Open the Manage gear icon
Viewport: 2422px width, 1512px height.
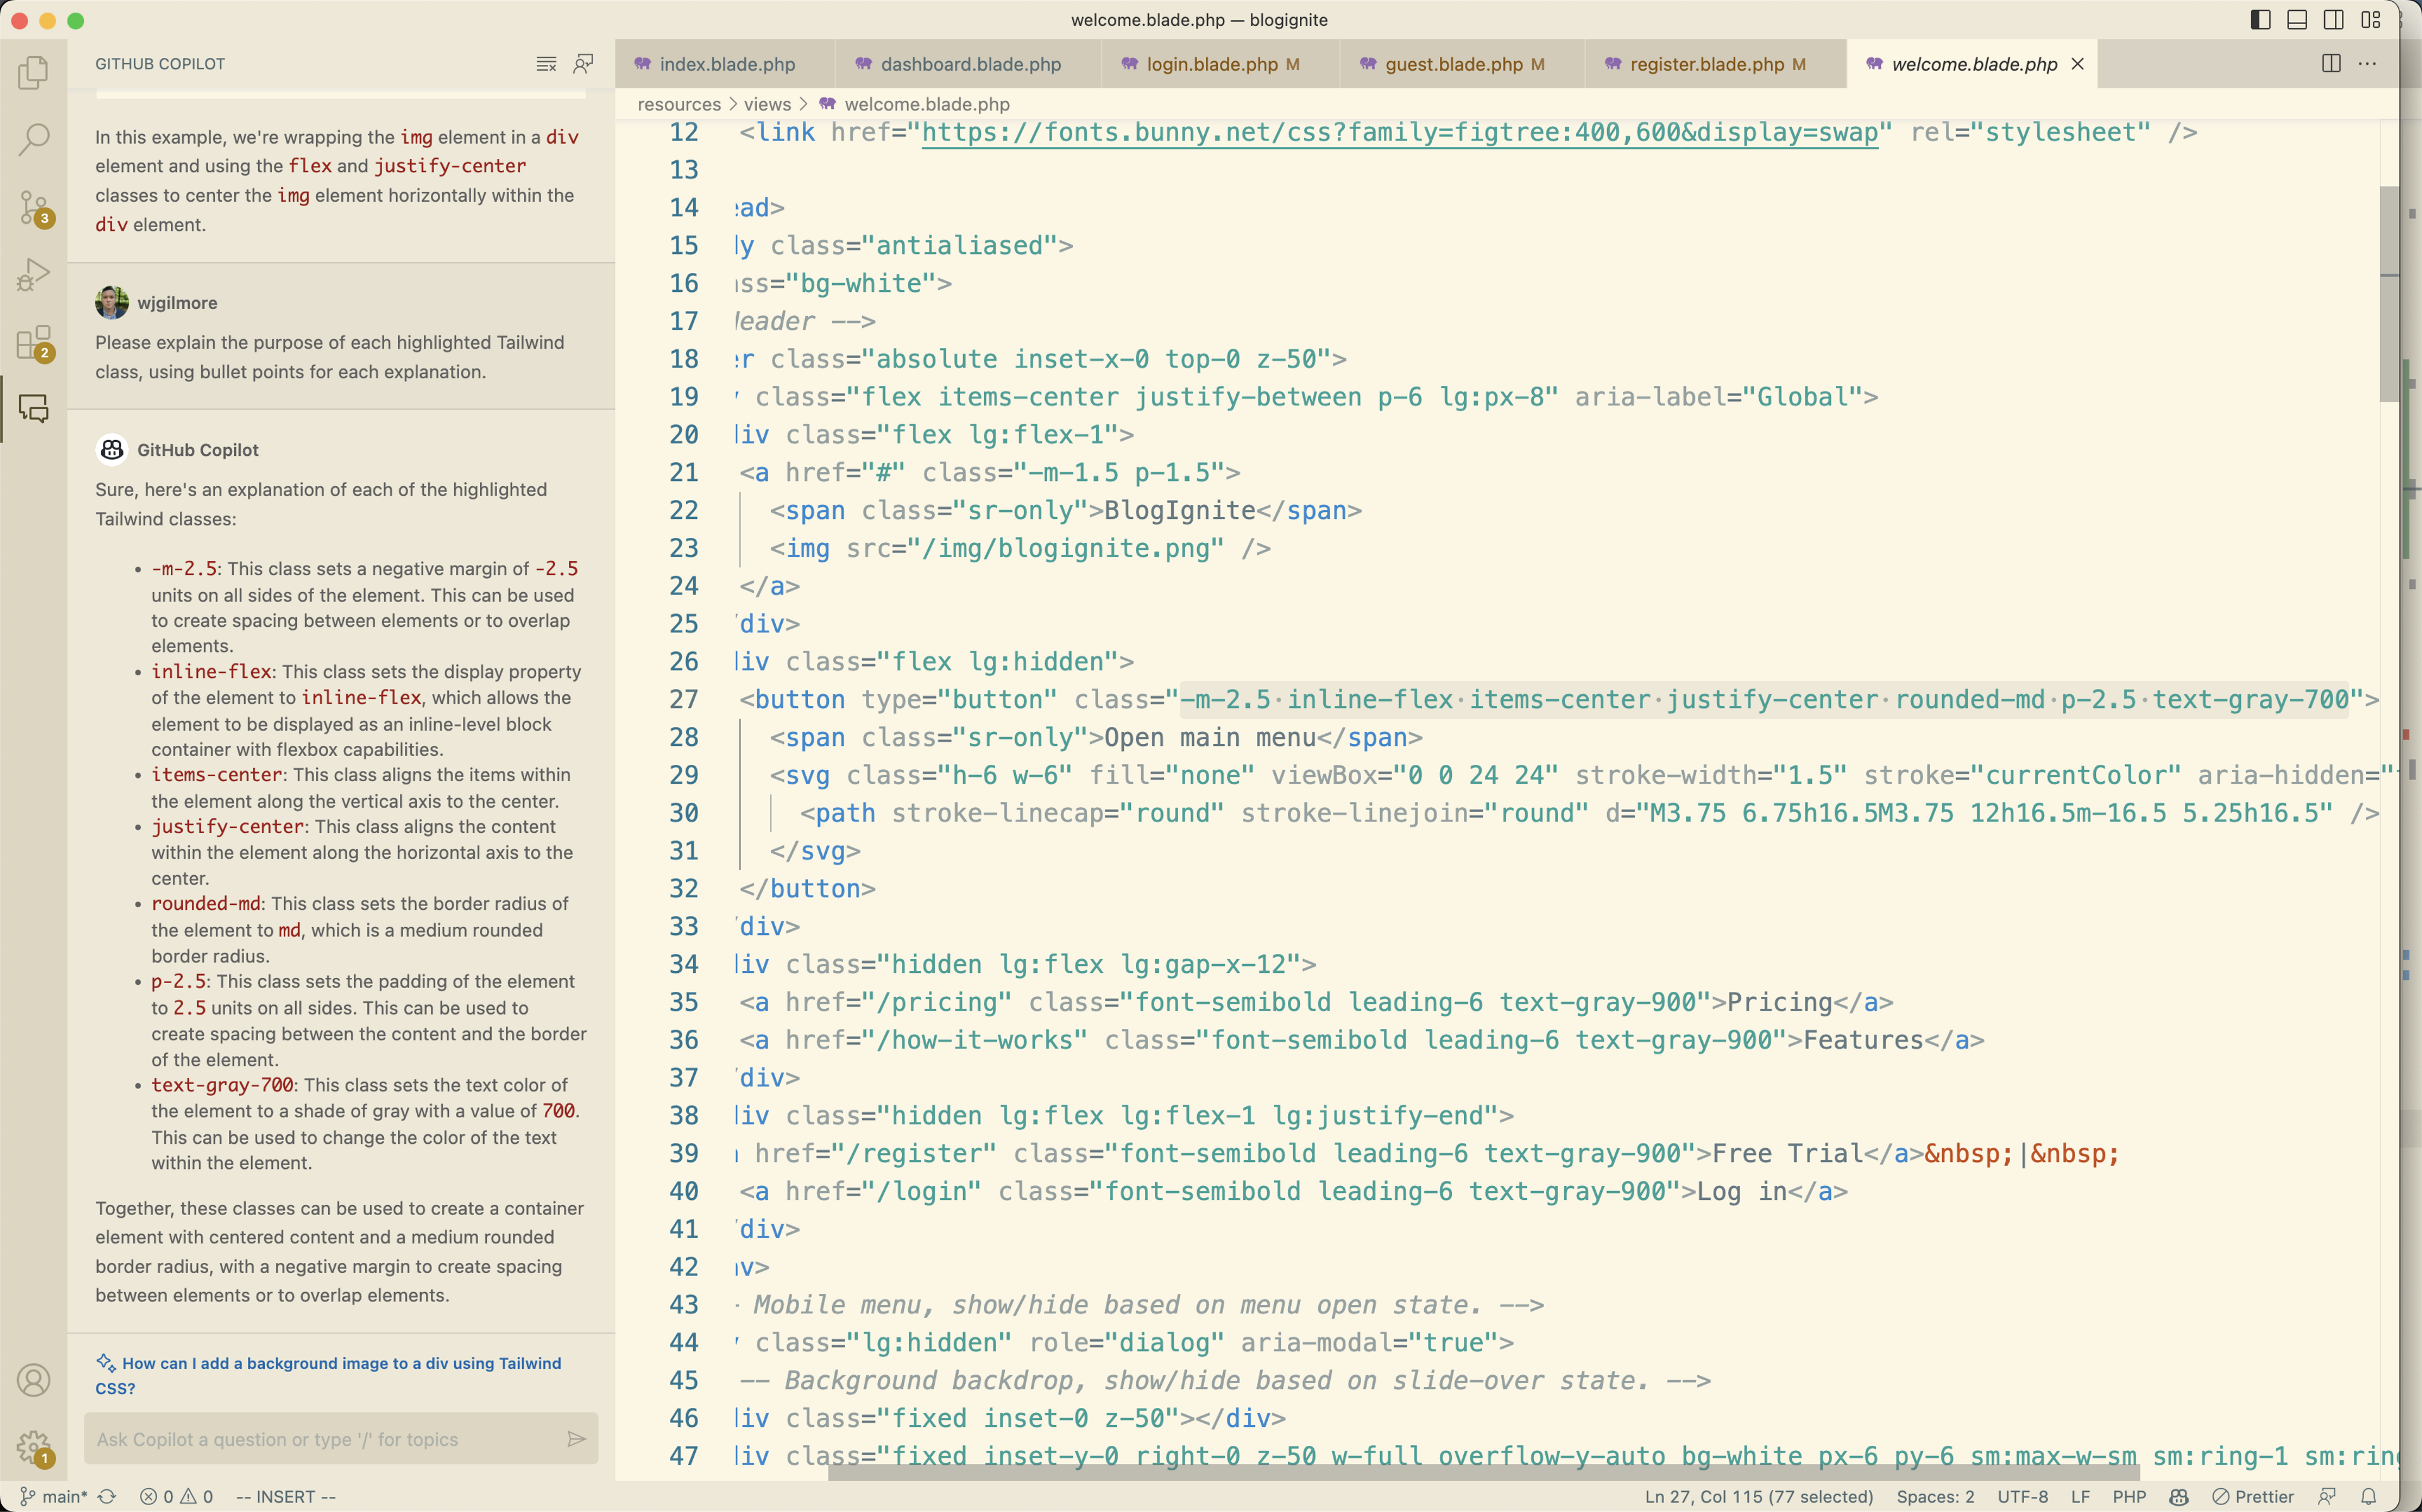tap(33, 1447)
